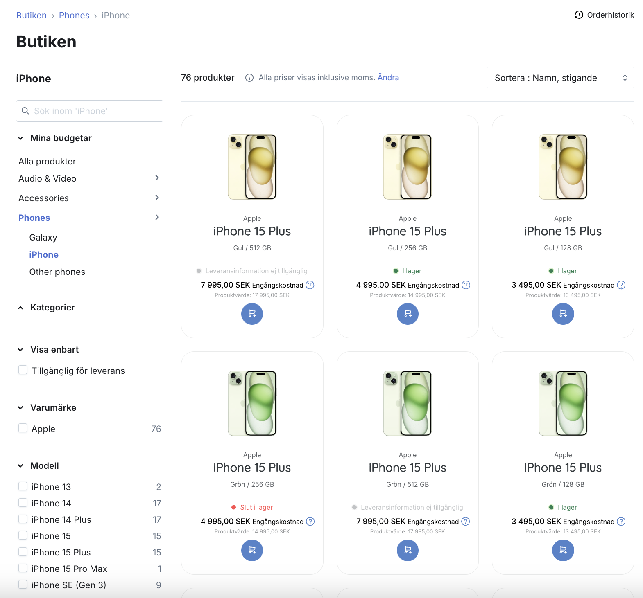
Task: Click Gul 512 GB phone image
Action: point(252,167)
